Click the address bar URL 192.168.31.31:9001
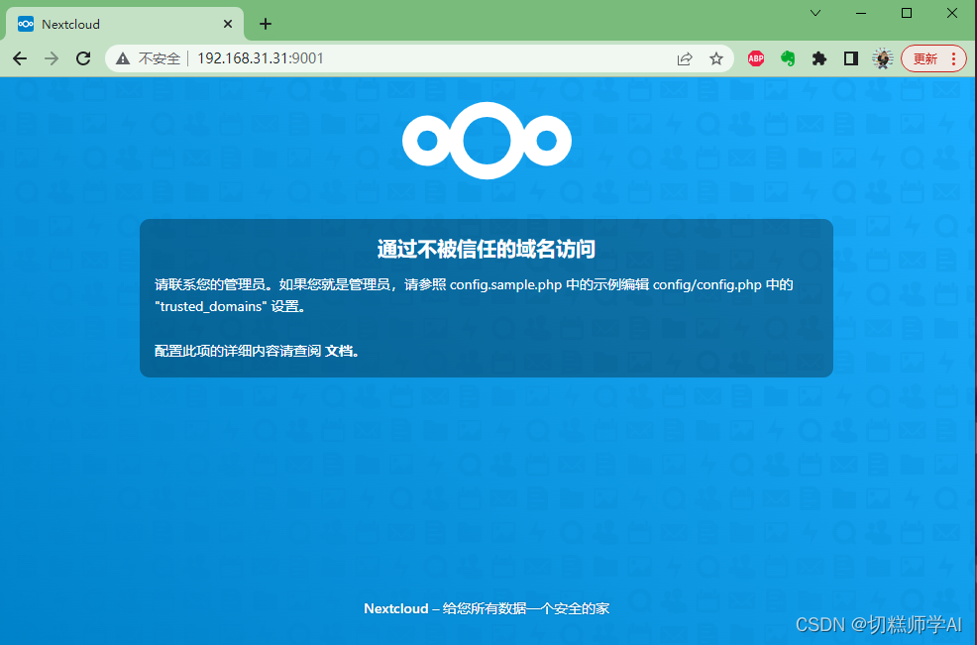Image resolution: width=977 pixels, height=645 pixels. coord(261,58)
